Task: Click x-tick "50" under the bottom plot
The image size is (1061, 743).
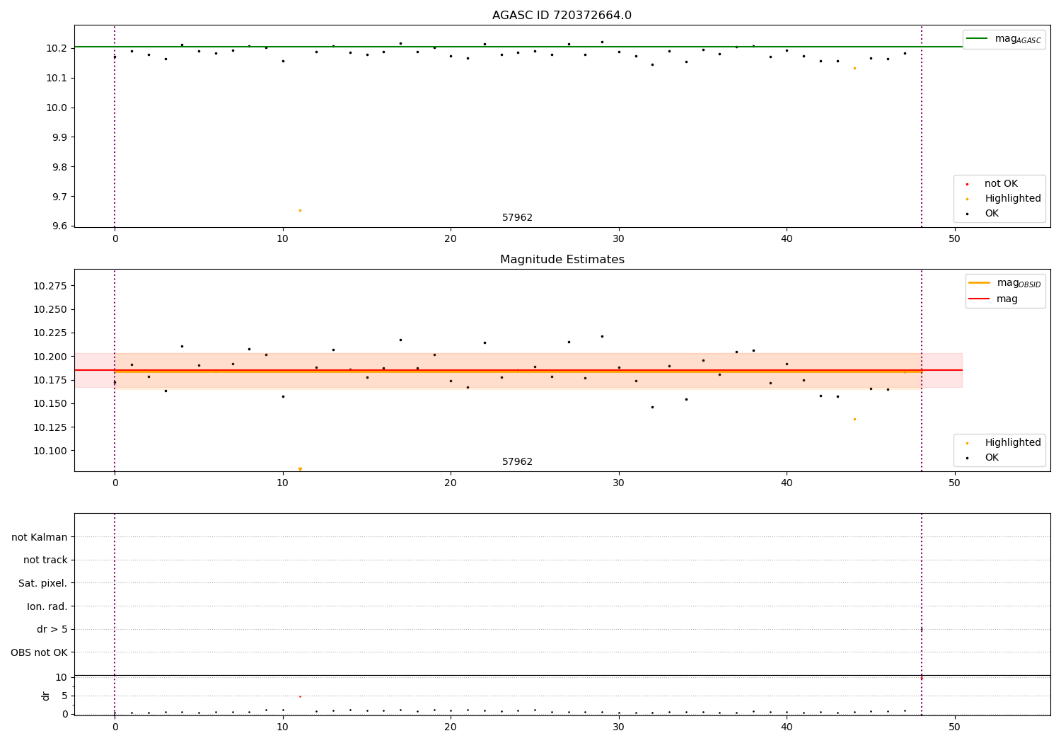Action: tap(955, 727)
